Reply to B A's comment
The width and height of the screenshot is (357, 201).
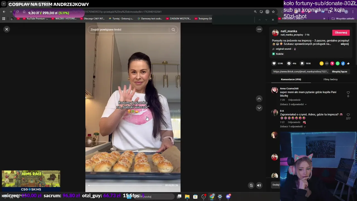pos(294,122)
